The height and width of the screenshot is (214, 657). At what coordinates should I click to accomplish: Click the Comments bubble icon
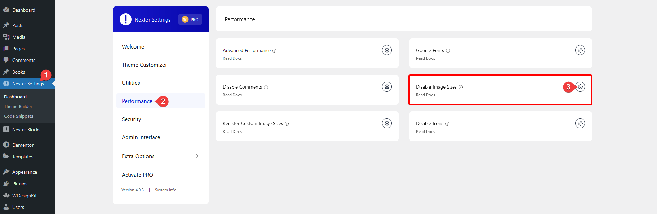(x=6, y=60)
